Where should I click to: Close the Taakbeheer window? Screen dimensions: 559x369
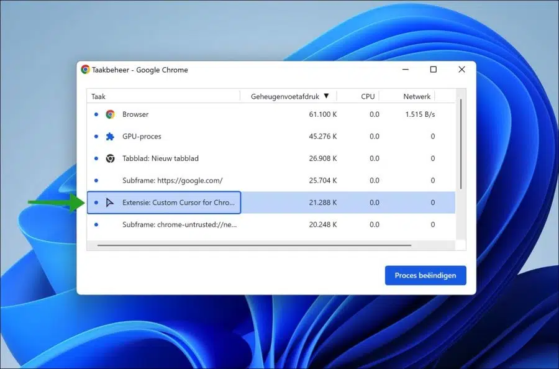click(461, 70)
